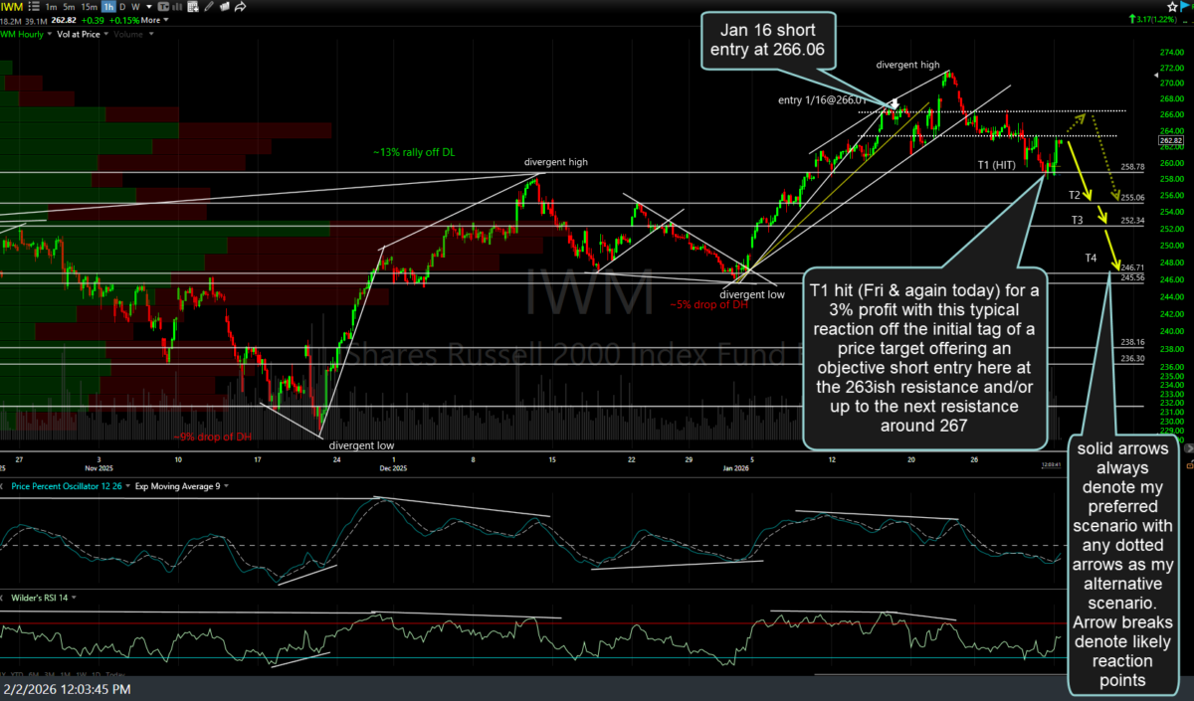Open Price Percent Oscillator 12 26 settings

(x=70, y=485)
